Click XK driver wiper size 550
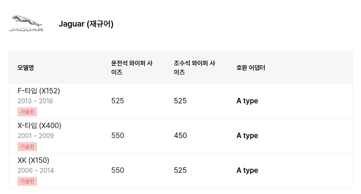This screenshot has height=194, width=361. tap(118, 170)
